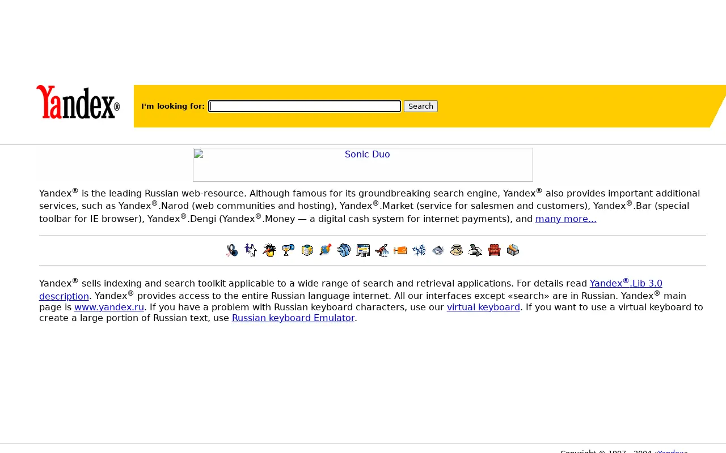This screenshot has width=726, height=453.
Task: Open the blue turbine discs icon
Action: click(x=344, y=250)
